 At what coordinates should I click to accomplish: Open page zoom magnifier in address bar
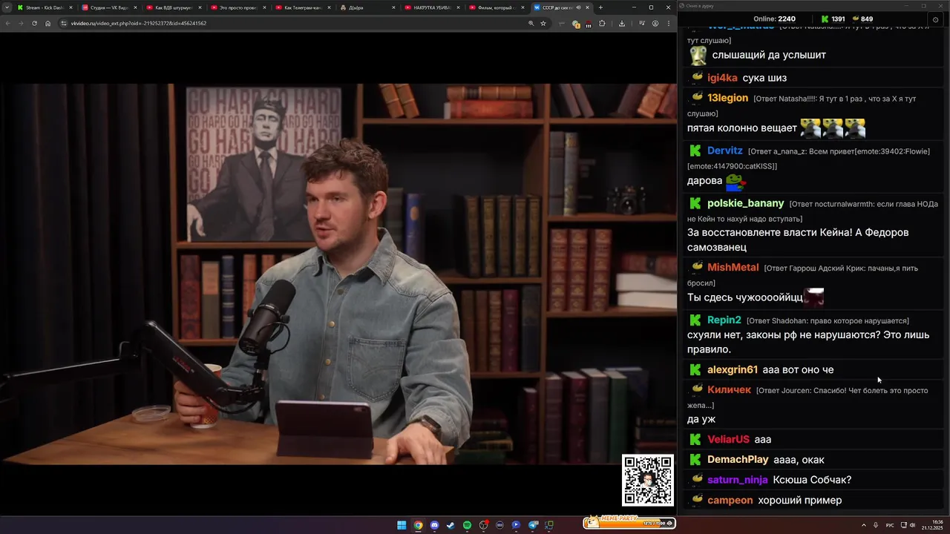(531, 23)
